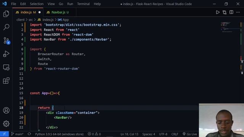This screenshot has width=244, height=137.
Task: Click the App symbol breadcrumb
Action: coord(63,20)
